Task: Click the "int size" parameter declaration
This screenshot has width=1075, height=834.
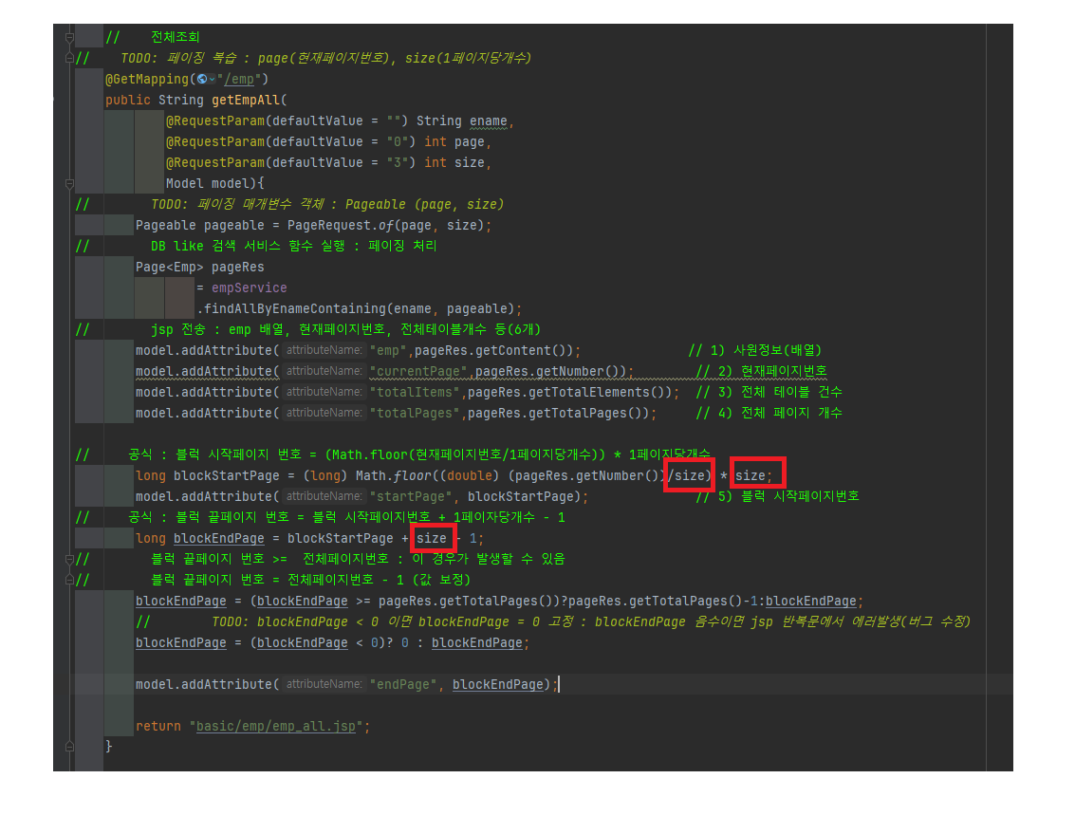Action: 454,162
